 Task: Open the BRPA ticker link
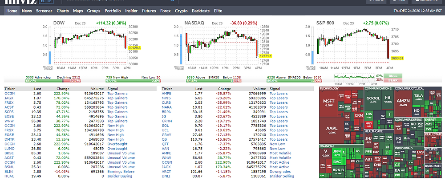[x=166, y=112]
